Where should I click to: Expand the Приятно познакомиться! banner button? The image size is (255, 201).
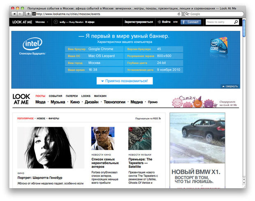[125, 81]
